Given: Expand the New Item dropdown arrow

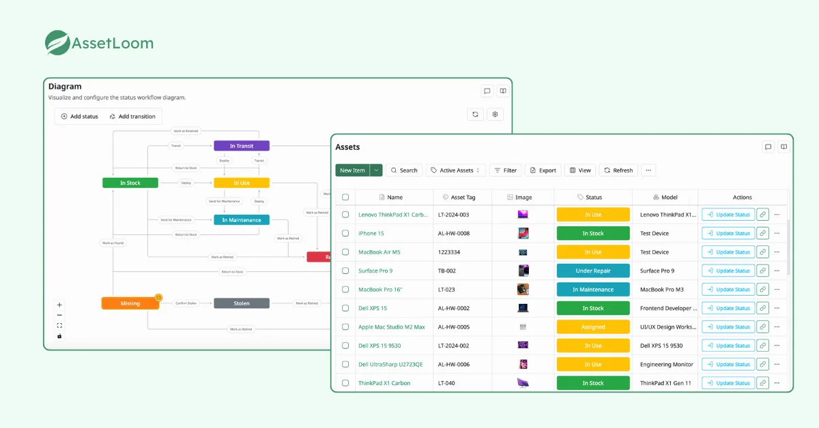Looking at the screenshot, I should point(376,170).
